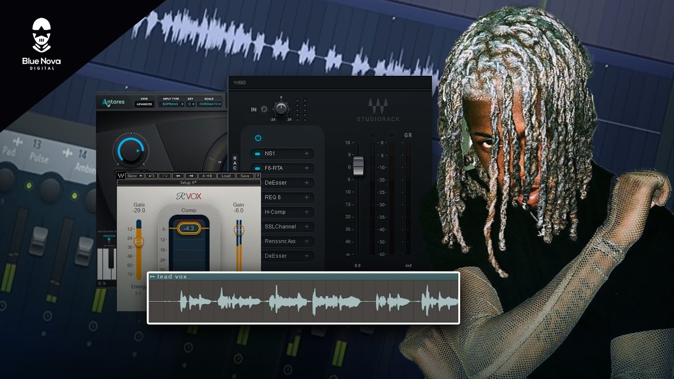The width and height of the screenshot is (674, 379).
Task: Click the plus icon on the REQ 6 slot
Action: coord(306,197)
